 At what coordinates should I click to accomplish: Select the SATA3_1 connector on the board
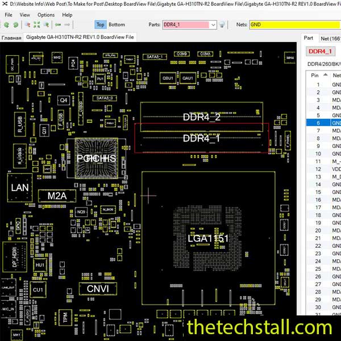click(155, 57)
